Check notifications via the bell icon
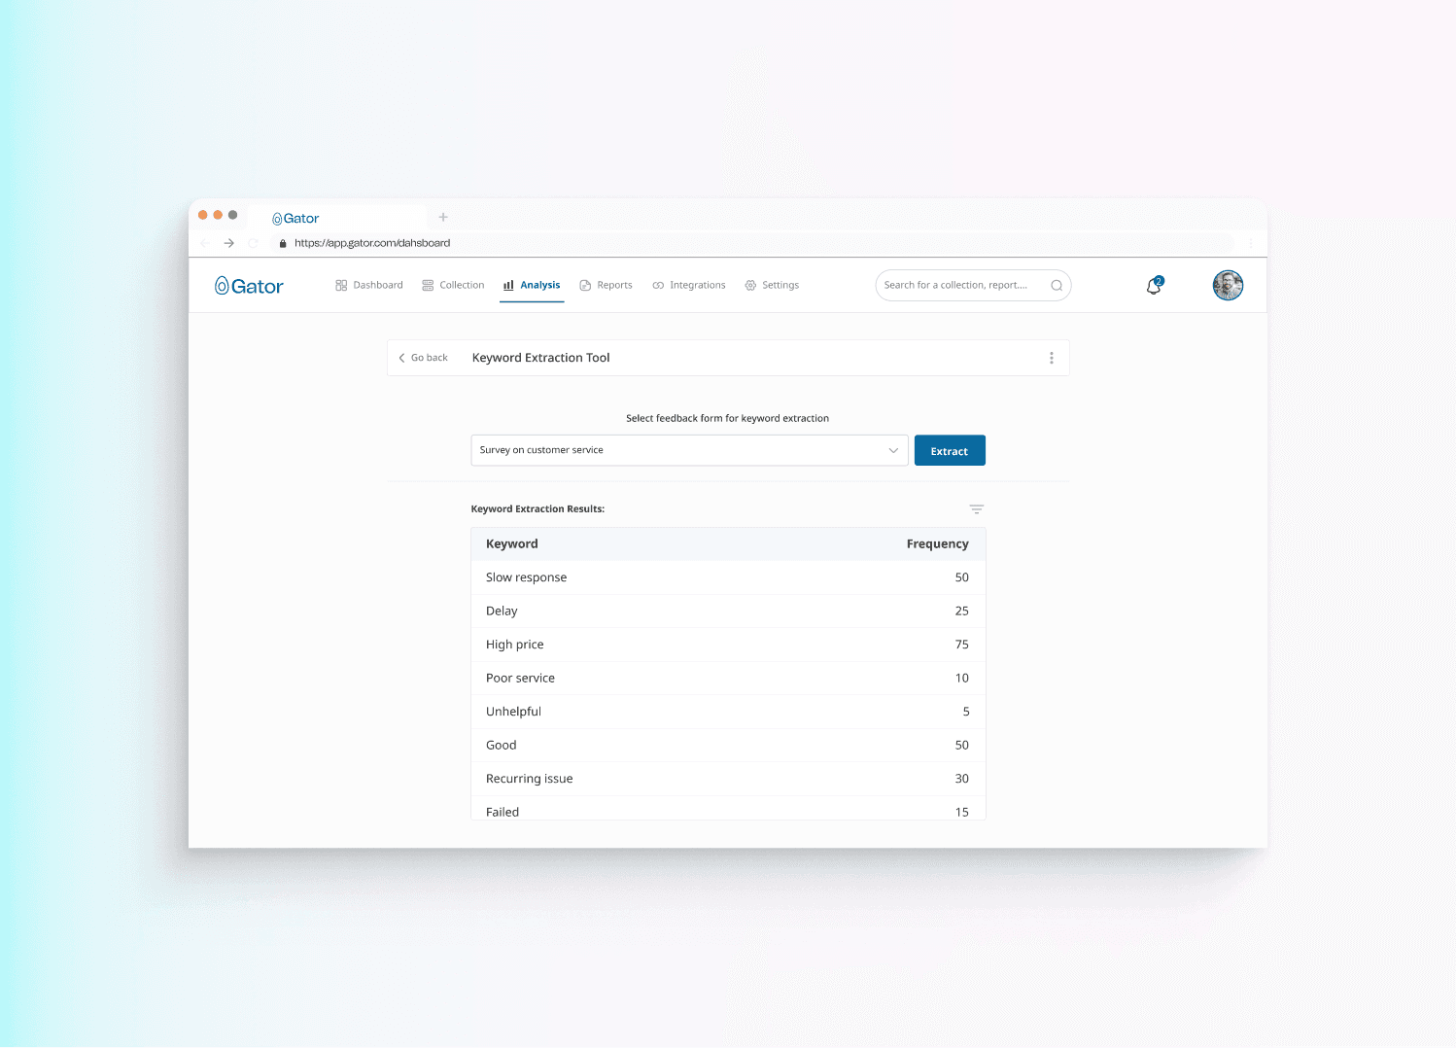This screenshot has height=1048, width=1456. pyautogui.click(x=1153, y=285)
